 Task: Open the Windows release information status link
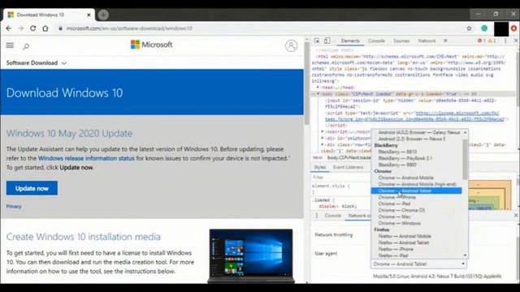[86, 158]
